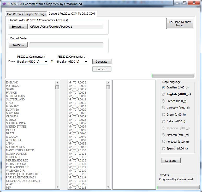Select Brazilian (dt00_b) map language
The image size is (202, 192).
click(164, 88)
